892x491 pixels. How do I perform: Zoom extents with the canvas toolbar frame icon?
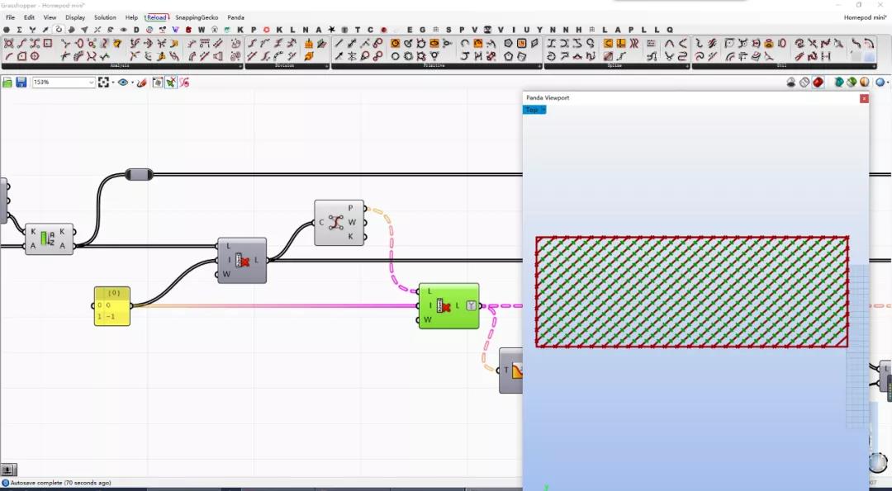(103, 83)
